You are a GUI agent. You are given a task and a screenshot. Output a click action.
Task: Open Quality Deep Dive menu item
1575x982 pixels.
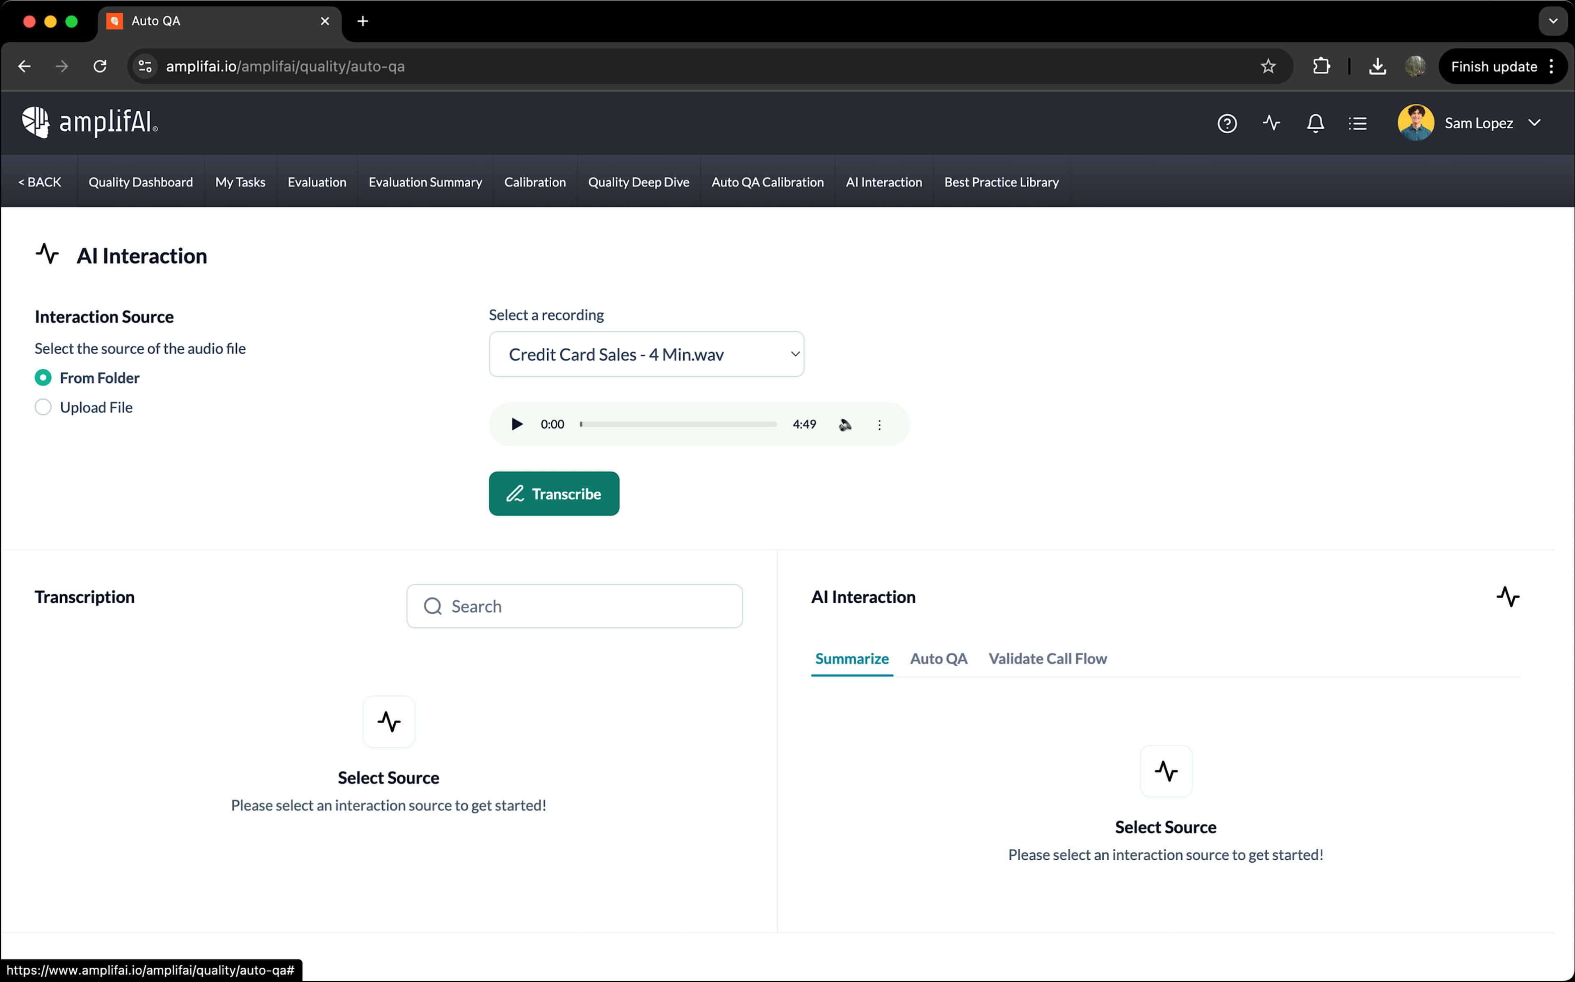[639, 182]
